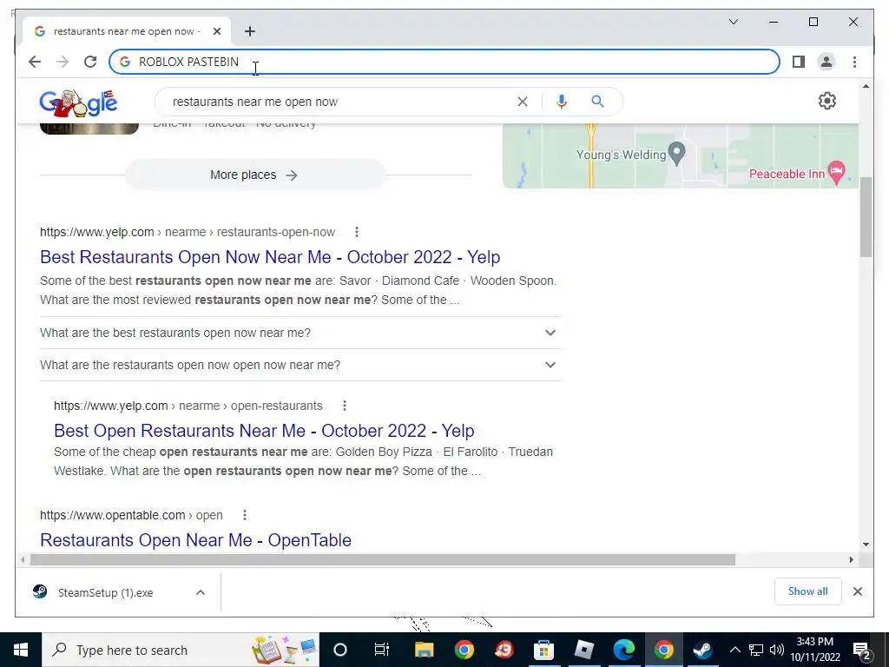The image size is (889, 667).
Task: Open options for opentable result
Action: tap(244, 515)
